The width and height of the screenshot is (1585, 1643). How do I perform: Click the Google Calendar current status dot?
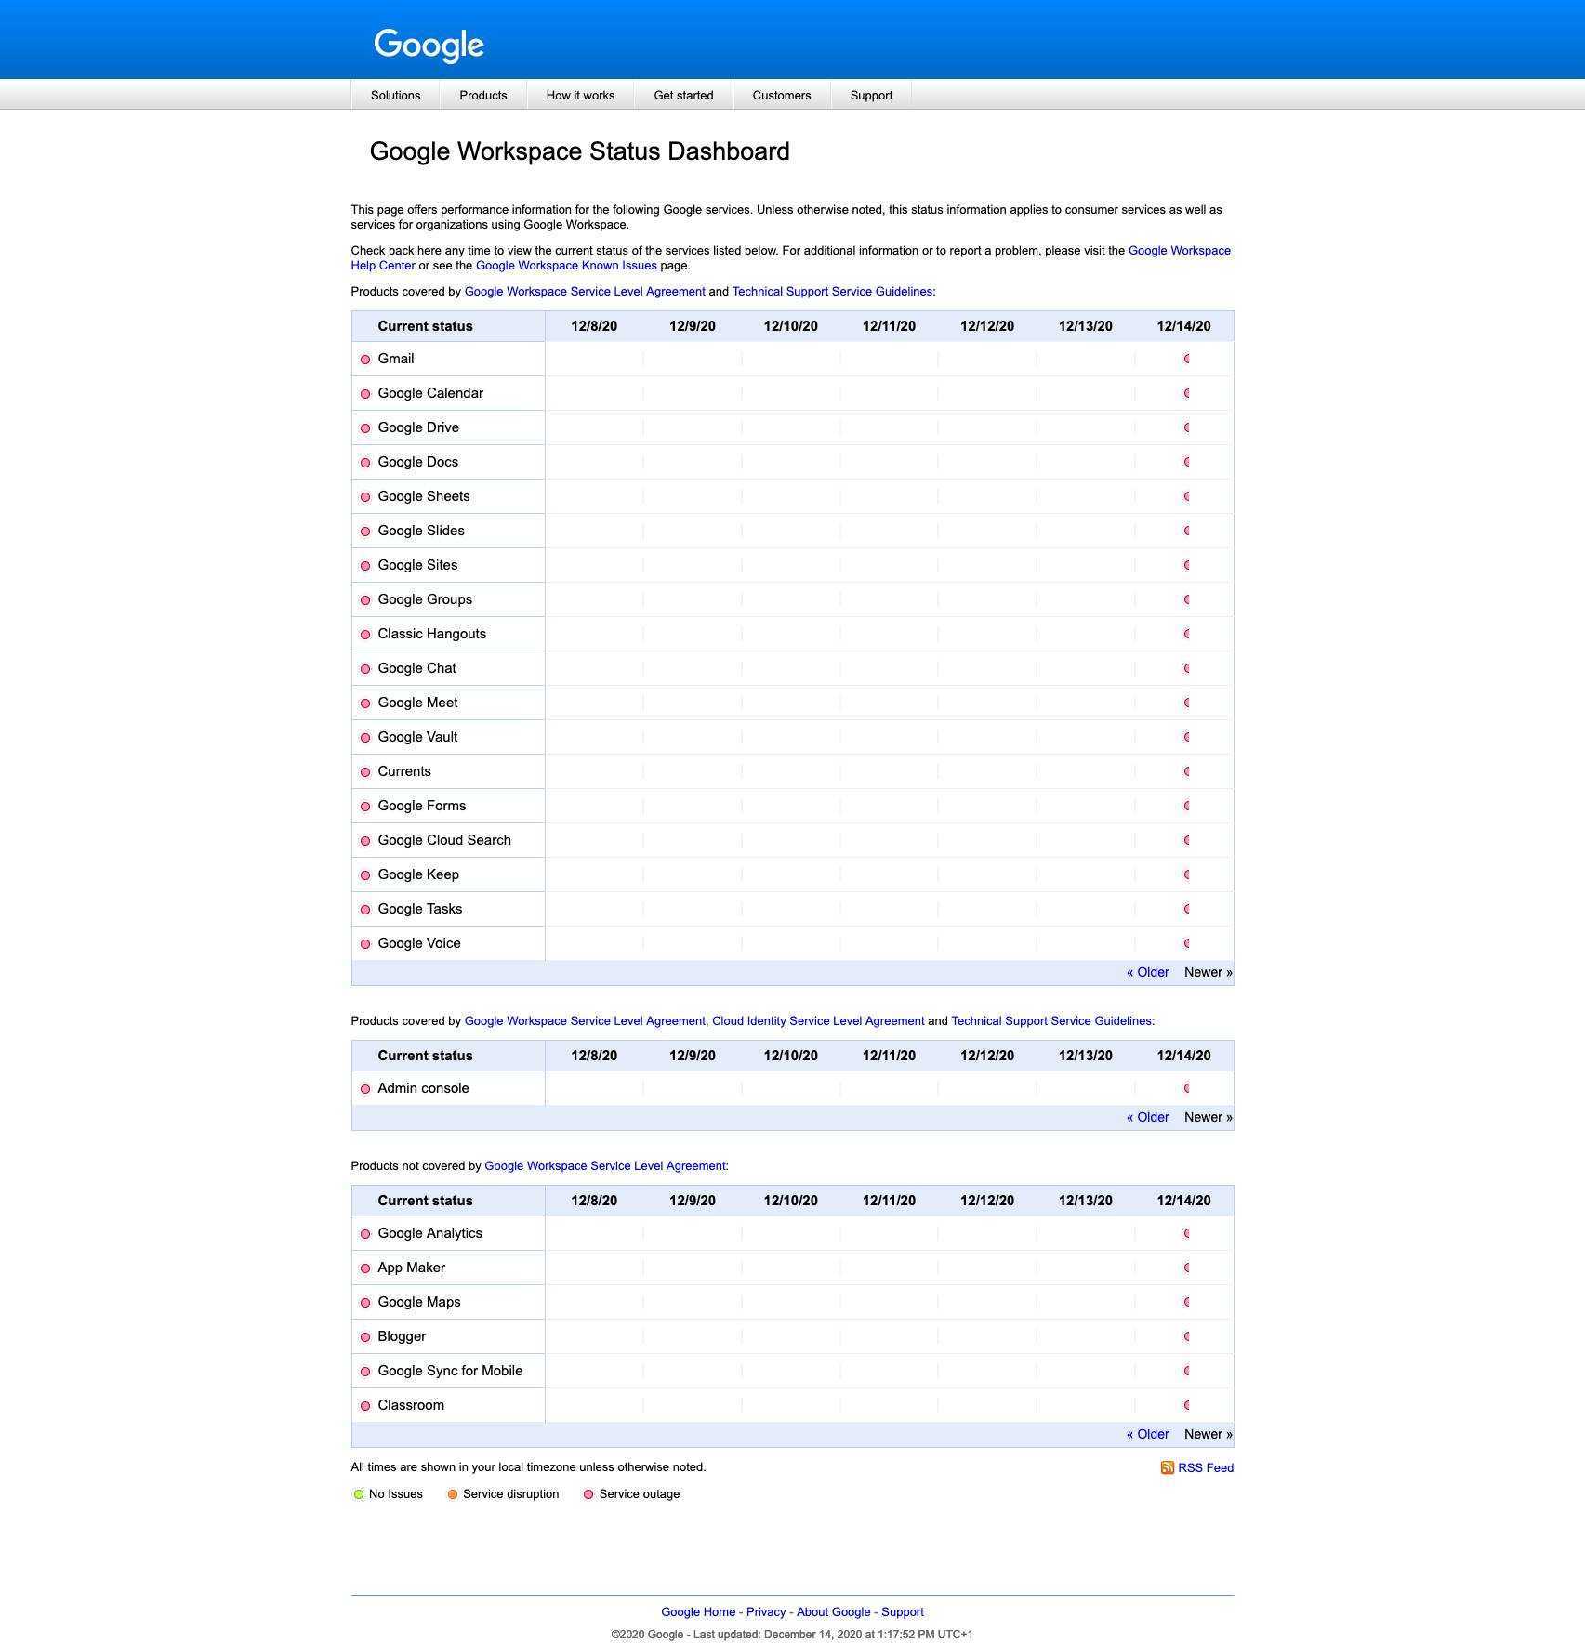pos(365,394)
